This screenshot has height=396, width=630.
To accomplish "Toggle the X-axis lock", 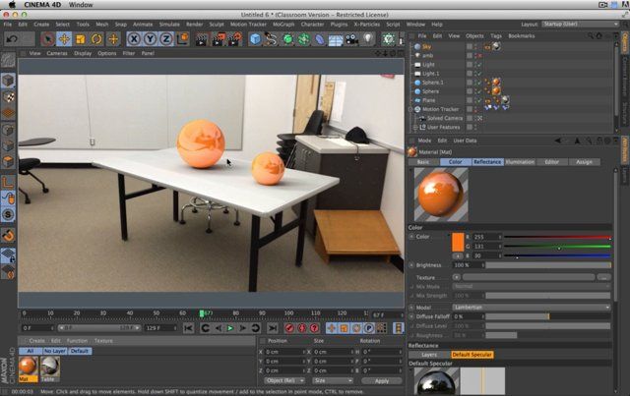I will (x=134, y=39).
